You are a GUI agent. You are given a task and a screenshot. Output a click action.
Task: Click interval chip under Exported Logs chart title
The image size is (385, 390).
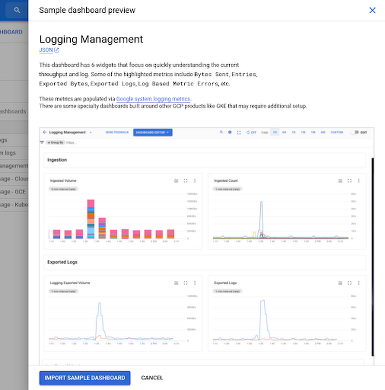click(x=228, y=291)
